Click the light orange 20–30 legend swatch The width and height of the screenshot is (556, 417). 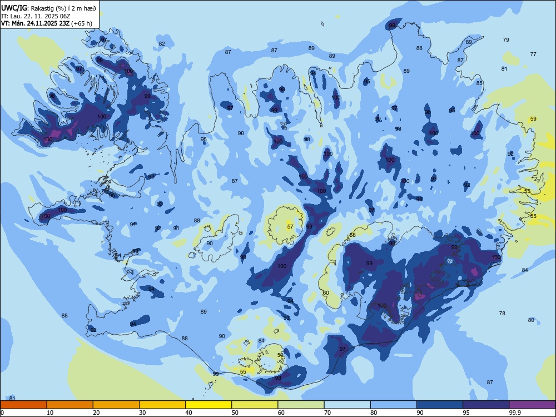pyautogui.click(x=116, y=405)
